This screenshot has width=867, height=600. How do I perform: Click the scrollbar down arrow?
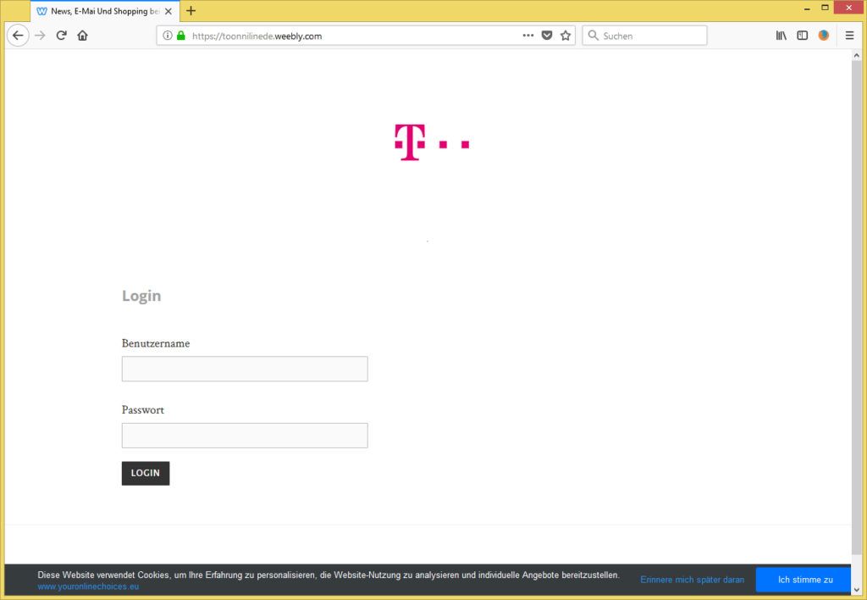(x=857, y=590)
